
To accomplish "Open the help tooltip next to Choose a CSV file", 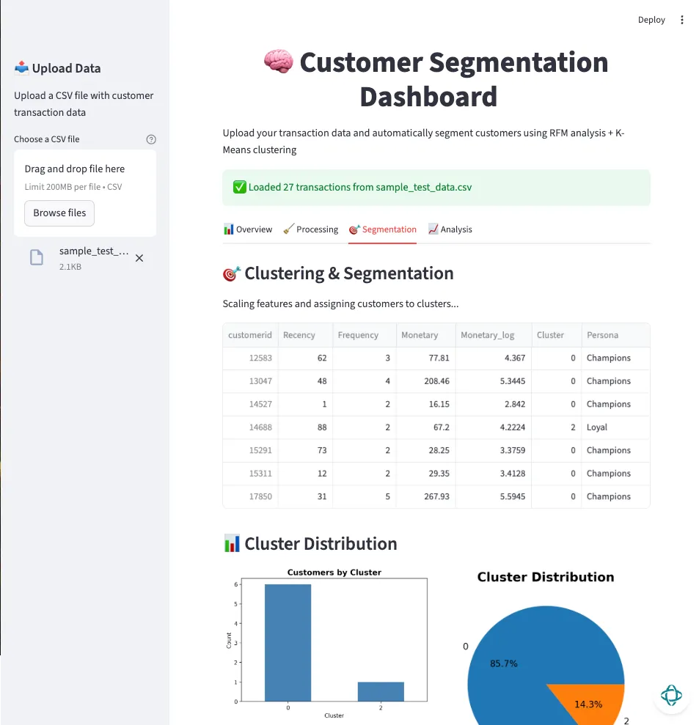I will tap(151, 139).
